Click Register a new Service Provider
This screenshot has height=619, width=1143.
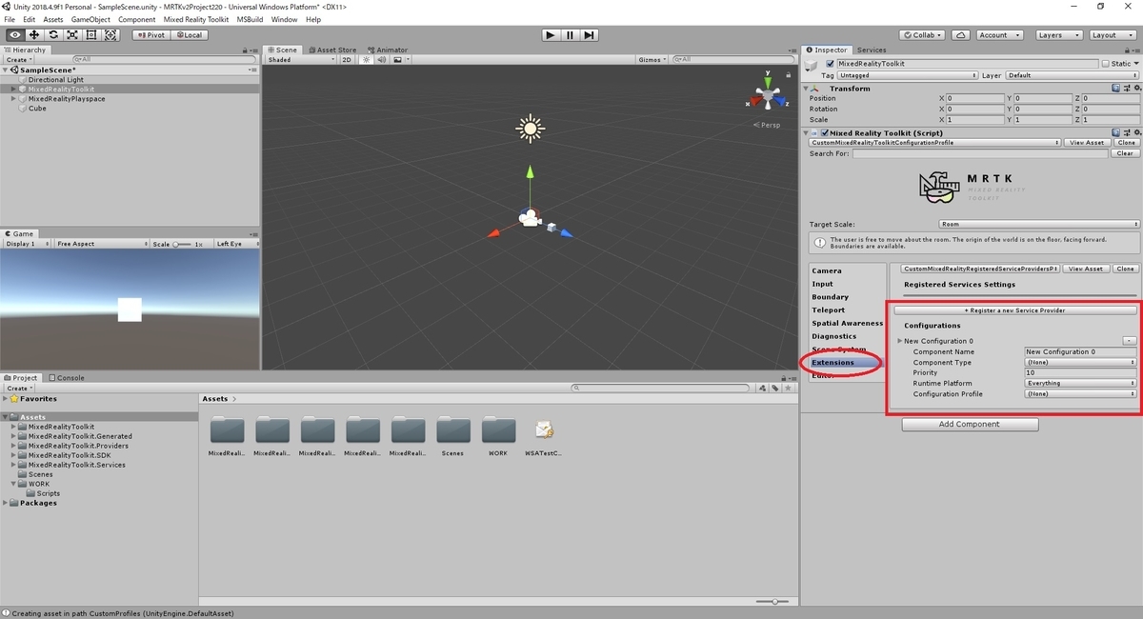(x=1014, y=310)
